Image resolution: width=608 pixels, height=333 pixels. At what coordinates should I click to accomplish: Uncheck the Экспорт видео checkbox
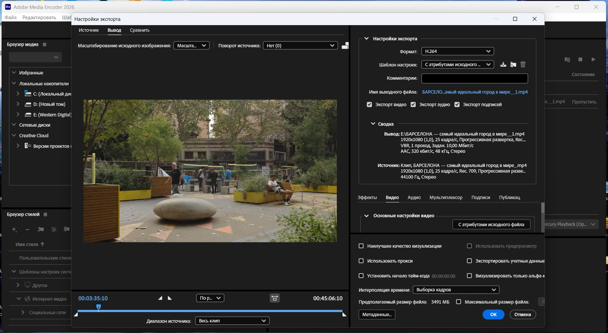pos(370,104)
